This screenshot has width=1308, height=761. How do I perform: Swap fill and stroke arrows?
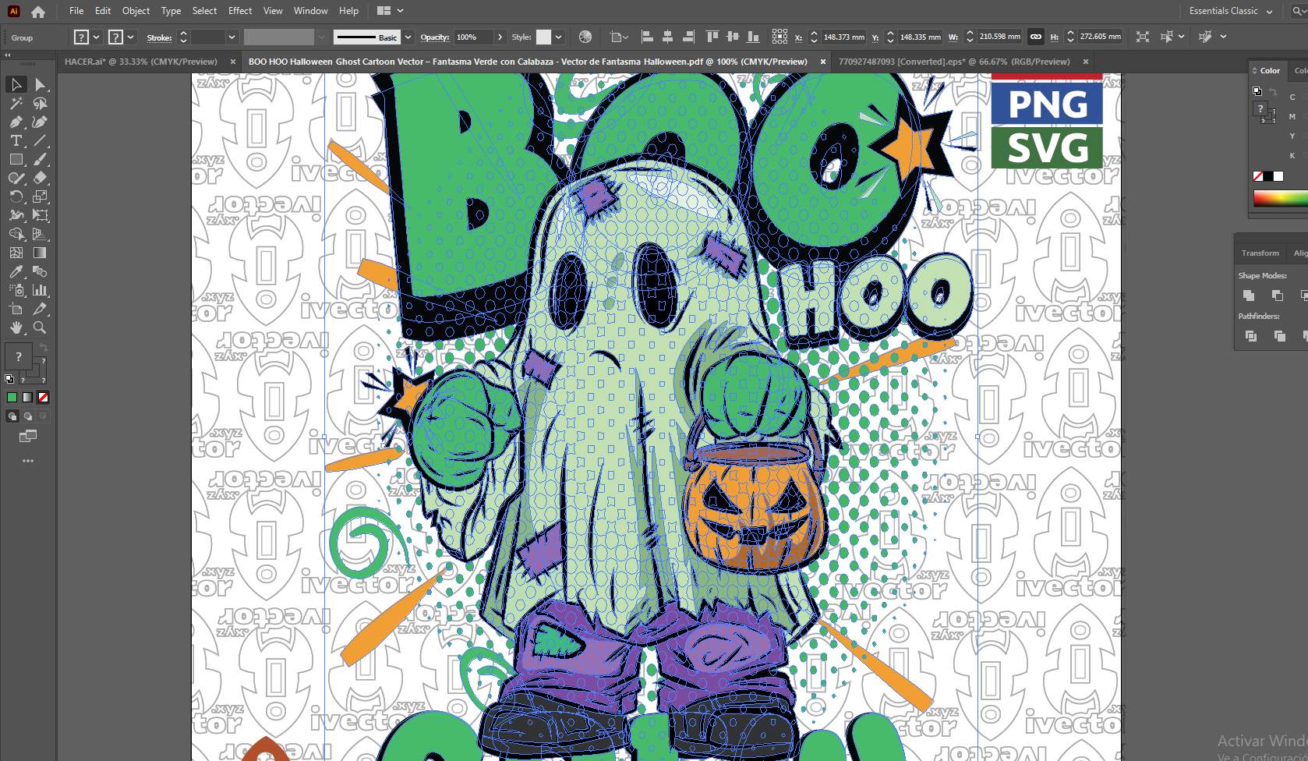point(44,347)
